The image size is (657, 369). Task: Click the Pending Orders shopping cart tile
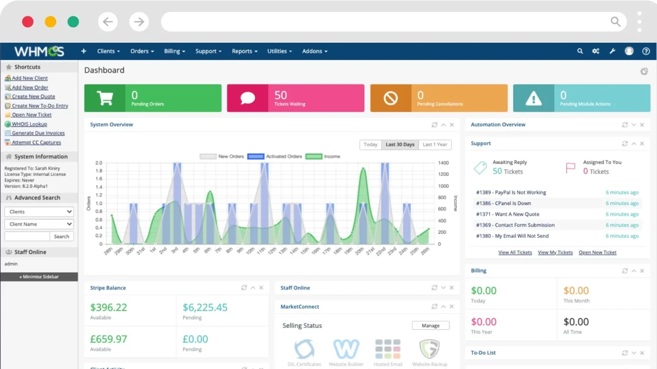(x=153, y=98)
